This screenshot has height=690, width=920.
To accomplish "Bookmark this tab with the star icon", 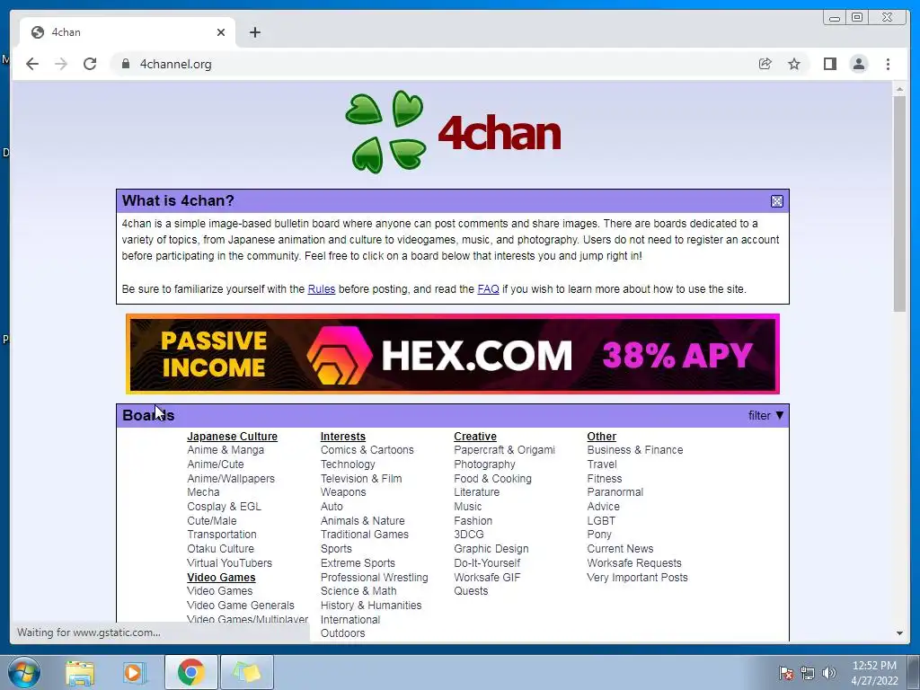I will pos(794,64).
